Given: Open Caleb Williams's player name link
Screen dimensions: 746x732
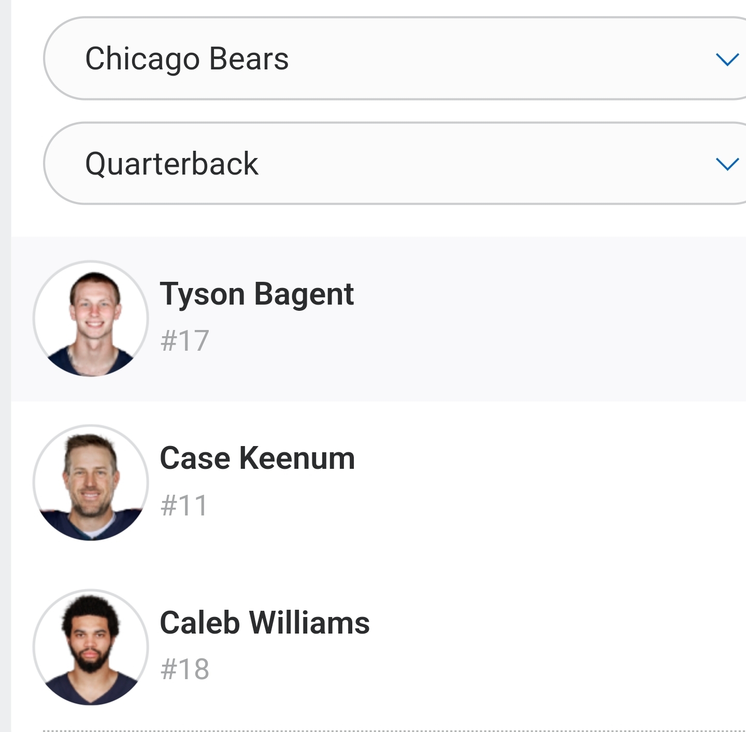Looking at the screenshot, I should pyautogui.click(x=264, y=623).
